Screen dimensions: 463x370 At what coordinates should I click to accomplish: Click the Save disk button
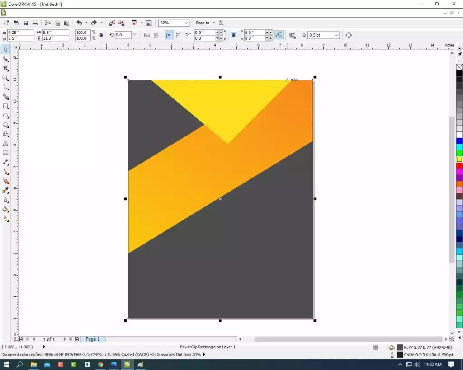coord(26,23)
